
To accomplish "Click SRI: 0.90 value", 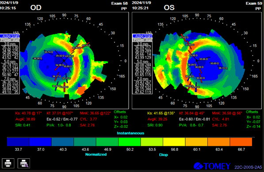I will tap(155, 125).
